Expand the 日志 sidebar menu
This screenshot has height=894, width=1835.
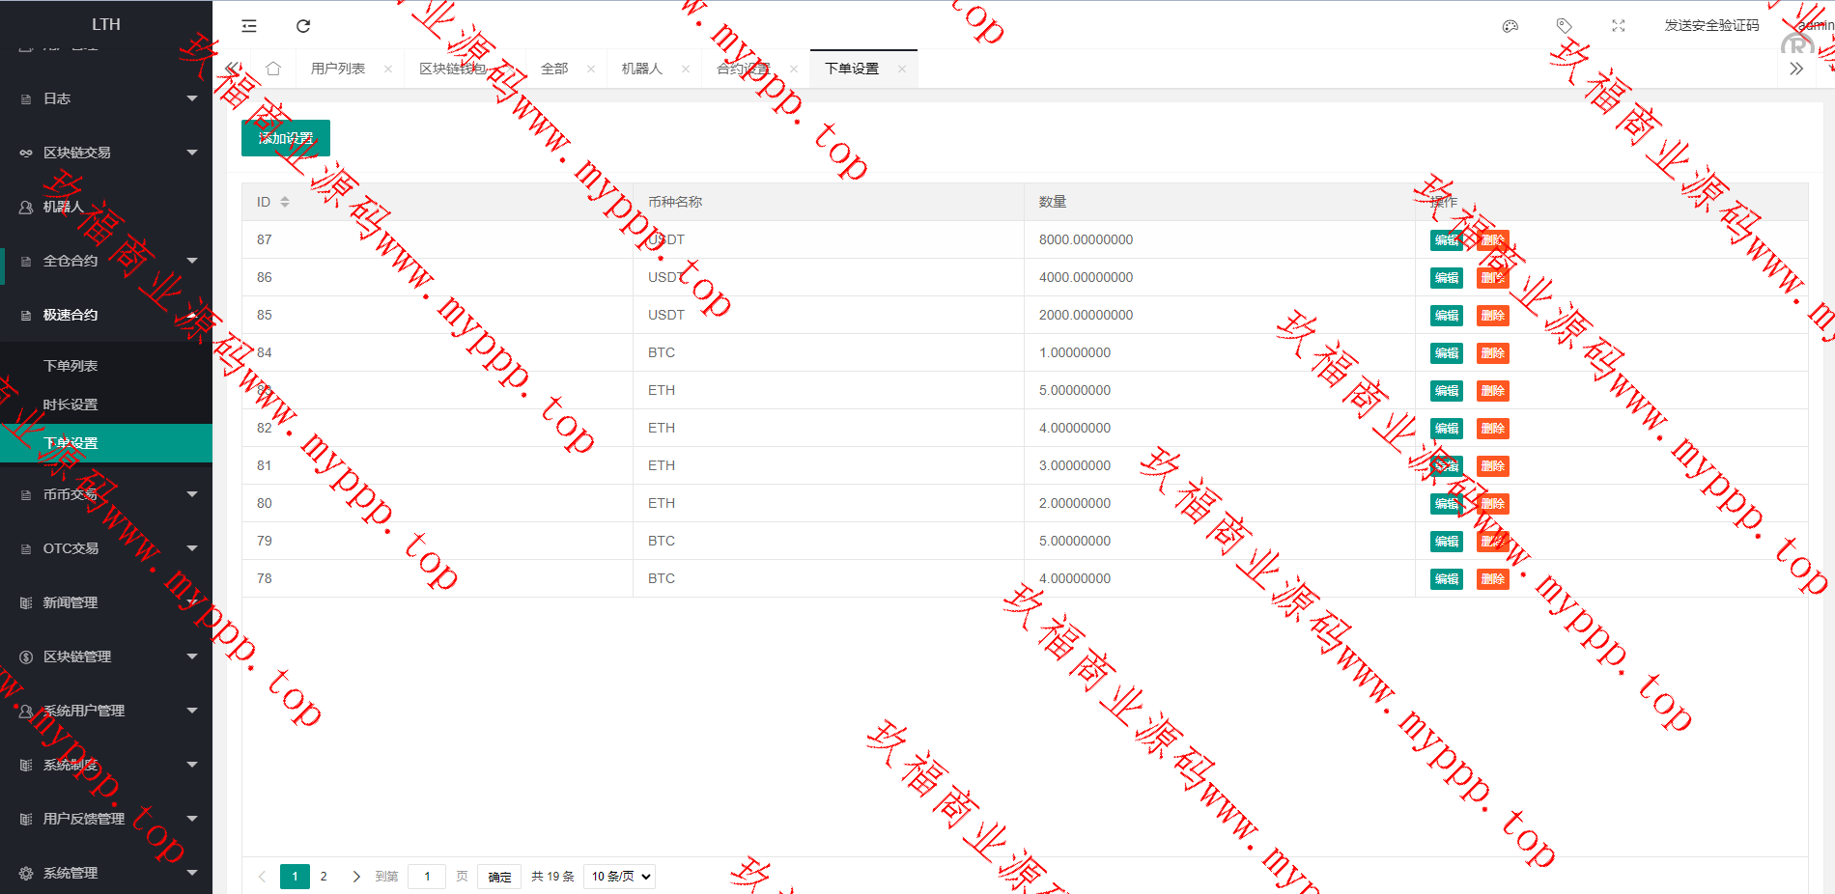[106, 98]
